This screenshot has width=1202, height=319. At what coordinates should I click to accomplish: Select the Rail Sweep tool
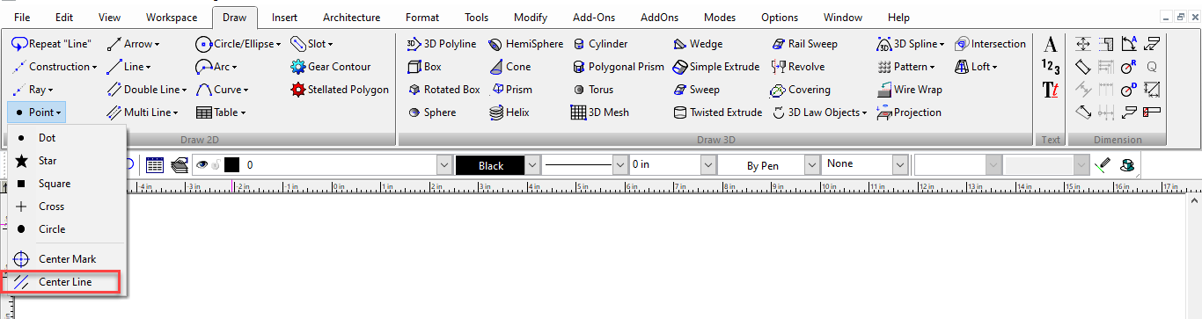[805, 44]
